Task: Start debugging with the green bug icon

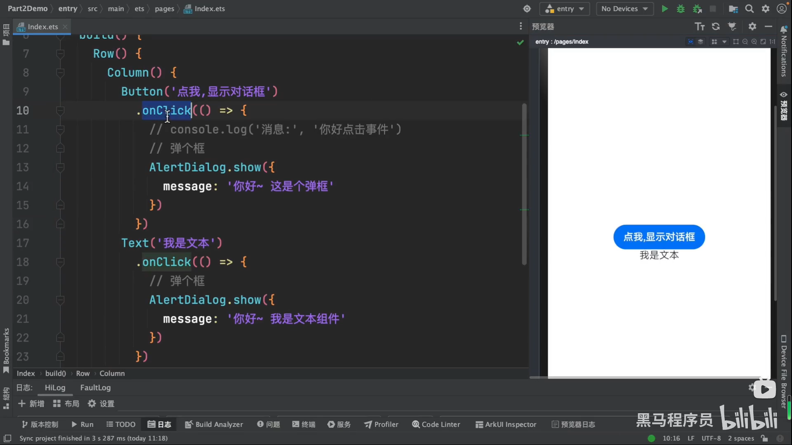Action: point(681,9)
